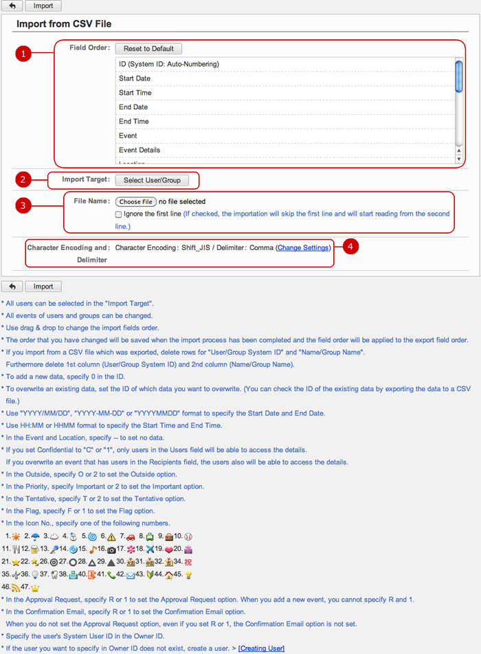The height and width of the screenshot is (654, 481).
Task: Click the filled triangle icon numbered 29
Action: (x=111, y=563)
